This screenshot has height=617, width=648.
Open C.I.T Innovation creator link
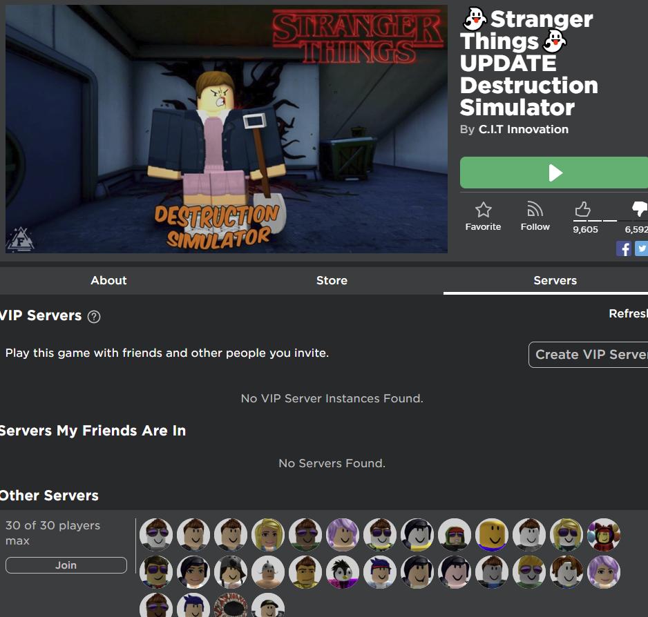pyautogui.click(x=523, y=129)
